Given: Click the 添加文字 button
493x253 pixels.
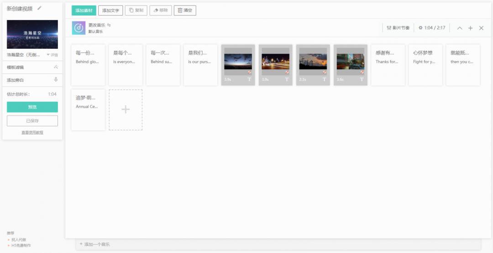Looking at the screenshot, I should point(110,10).
